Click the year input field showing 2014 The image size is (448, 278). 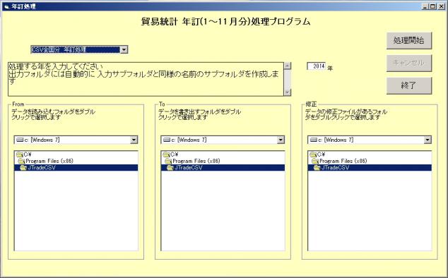[317, 66]
